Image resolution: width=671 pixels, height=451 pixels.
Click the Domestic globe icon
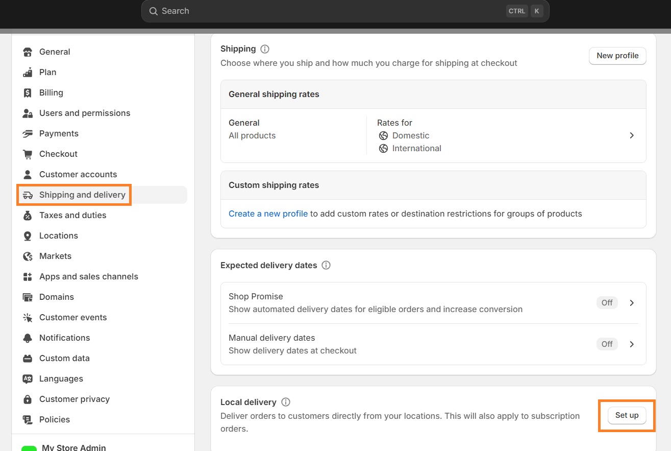[383, 135]
